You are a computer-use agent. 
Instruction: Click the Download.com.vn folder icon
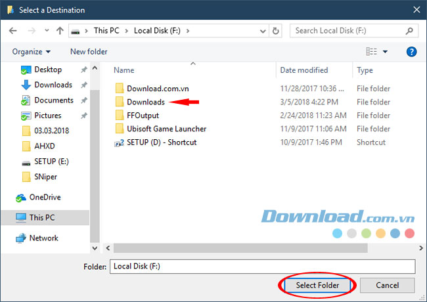click(x=120, y=89)
